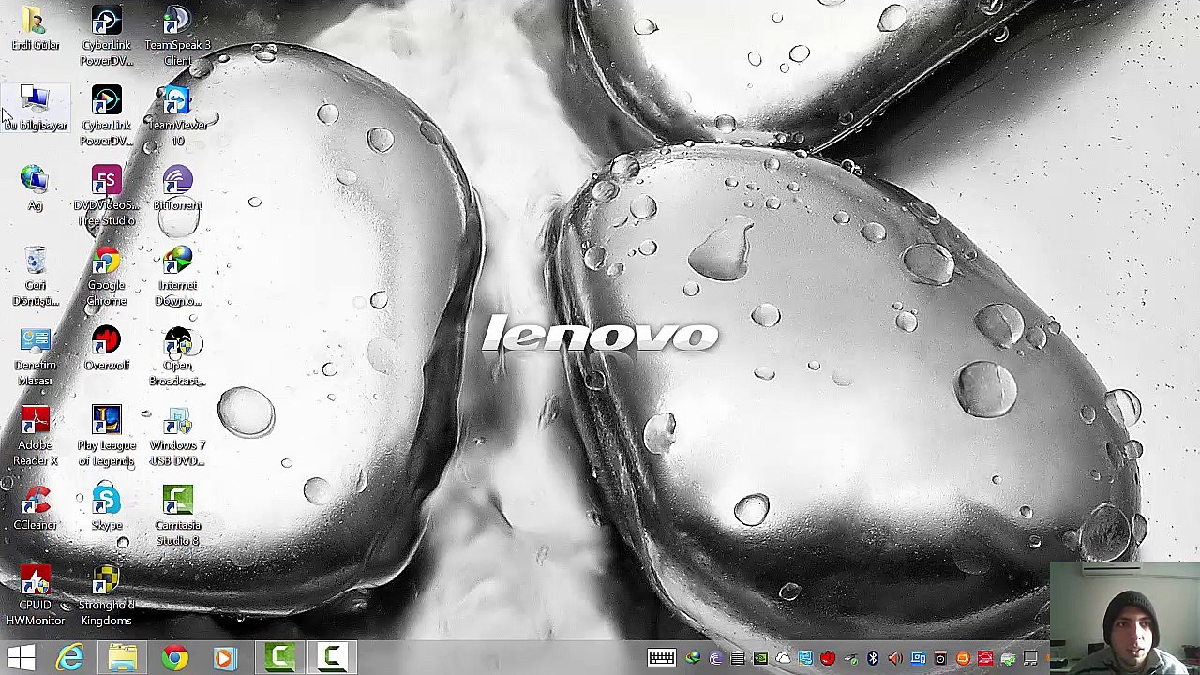The width and height of the screenshot is (1200, 675).
Task: Open the Erdi Güler user folder
Action: (x=35, y=28)
